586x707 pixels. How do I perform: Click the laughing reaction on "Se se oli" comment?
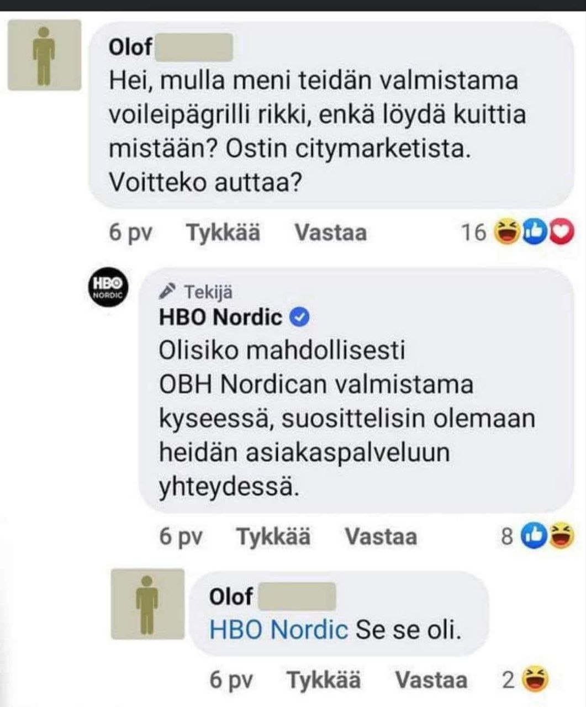pyautogui.click(x=535, y=679)
